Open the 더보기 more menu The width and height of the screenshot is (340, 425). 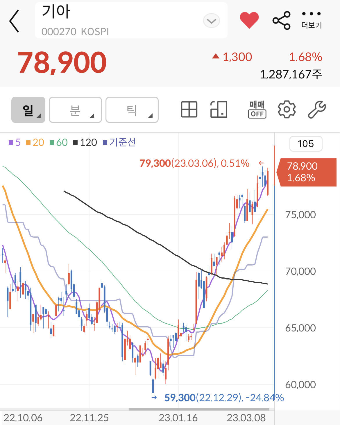pos(312,20)
